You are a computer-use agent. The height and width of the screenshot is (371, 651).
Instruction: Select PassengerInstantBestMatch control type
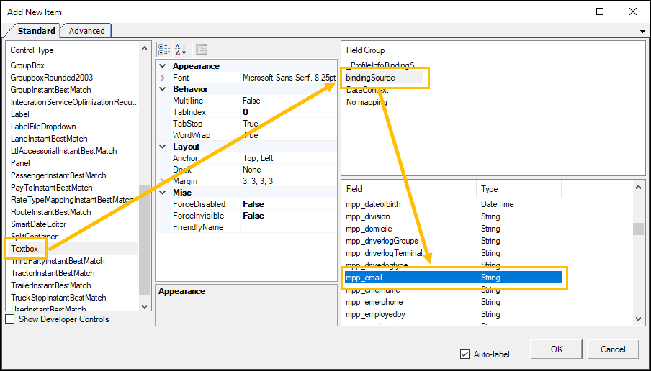[x=58, y=175]
